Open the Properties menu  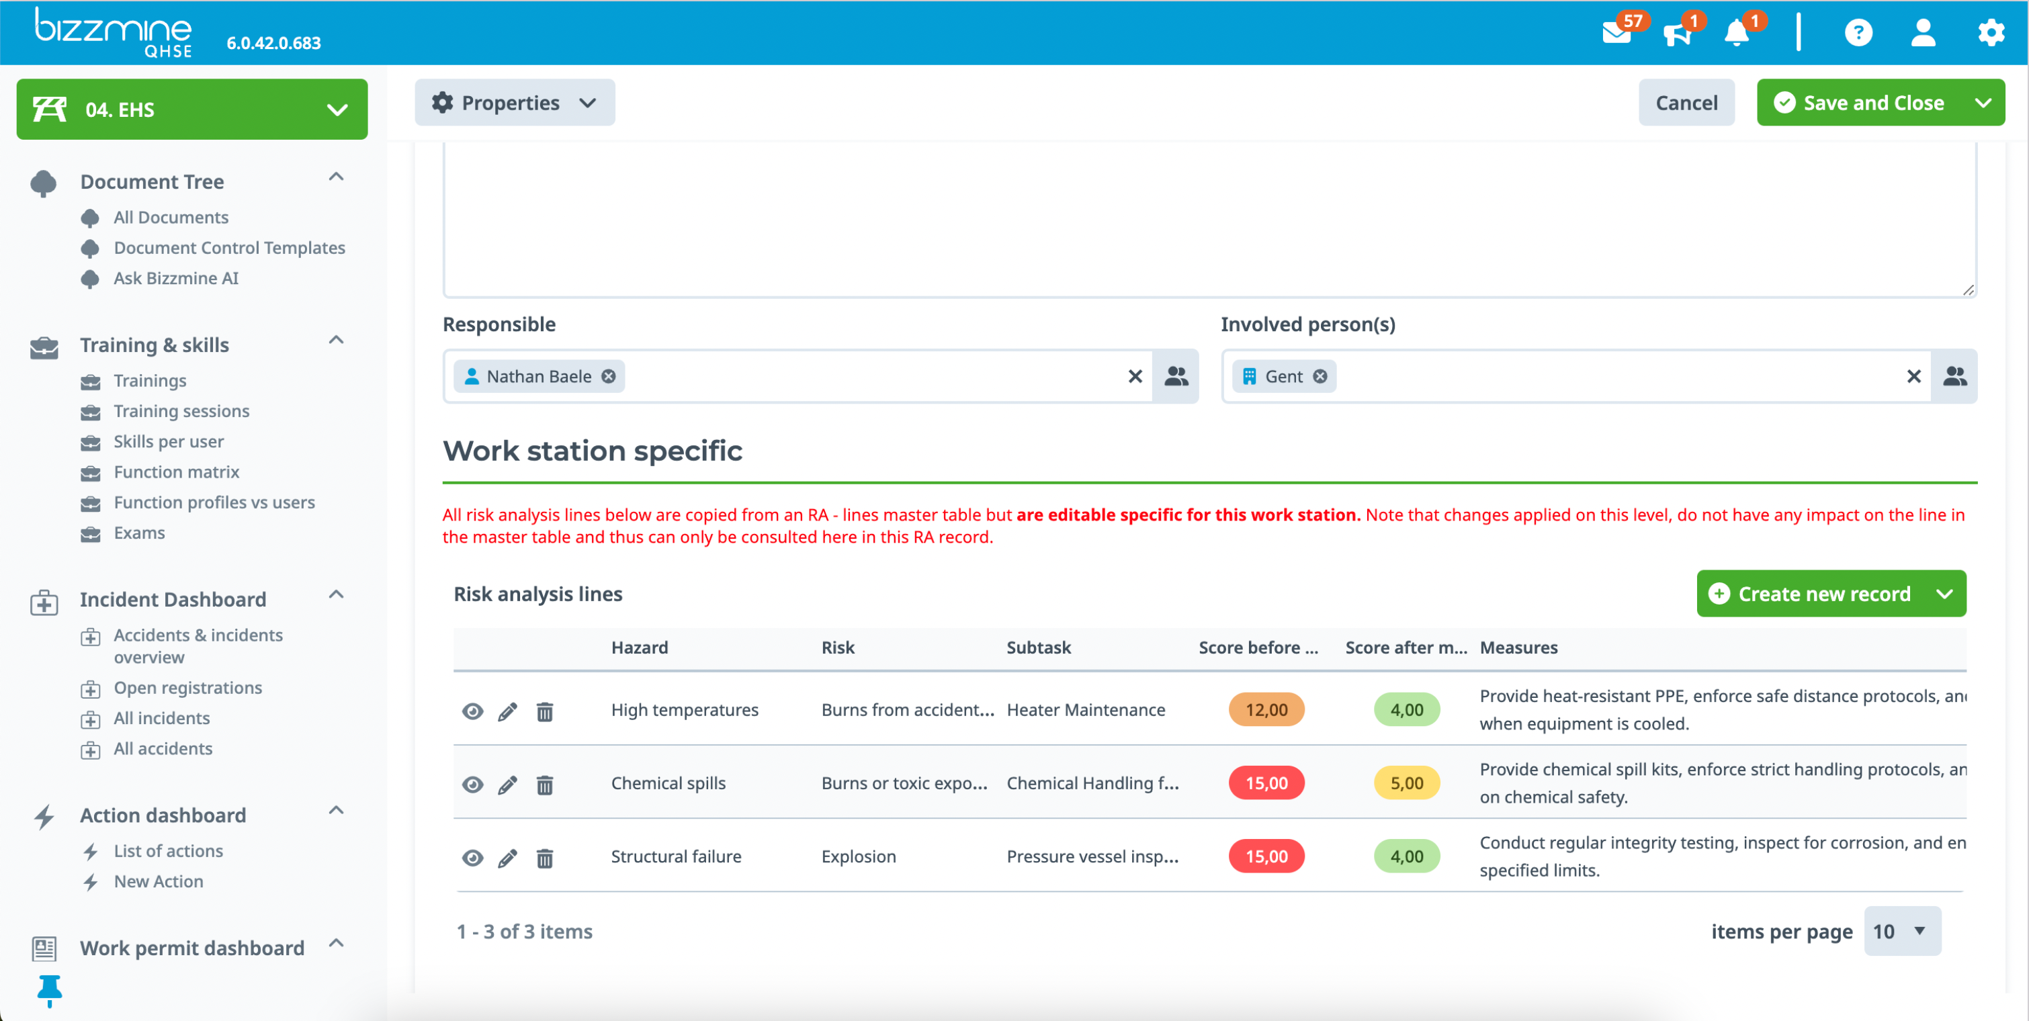coord(513,102)
